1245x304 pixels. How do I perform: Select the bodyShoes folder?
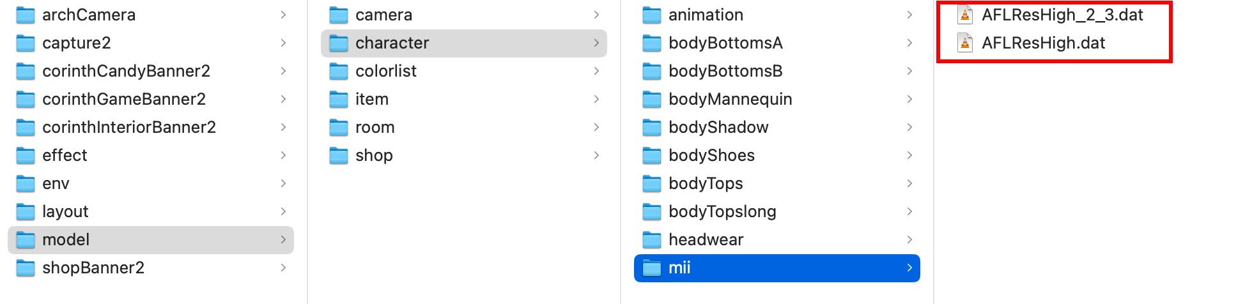tap(711, 155)
